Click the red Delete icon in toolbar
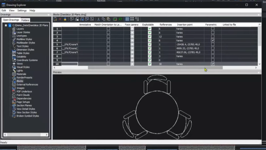266x150 pixels. point(60,19)
